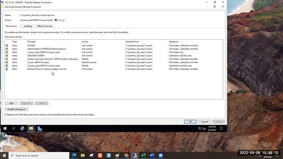Click remote volume muted tray icon
This screenshot has width=283, height=159.
pyautogui.click(x=204, y=129)
